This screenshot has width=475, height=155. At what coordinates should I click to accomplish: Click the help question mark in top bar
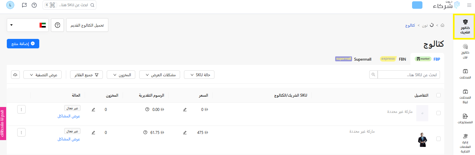pos(34,5)
